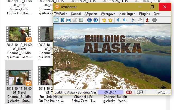The width and height of the screenshot is (174, 110).
Task: Click the blue picture-in-picture toolbar icon
Action: point(69,20)
